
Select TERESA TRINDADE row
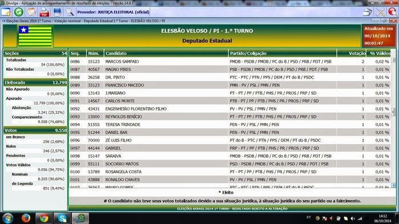point(230,124)
